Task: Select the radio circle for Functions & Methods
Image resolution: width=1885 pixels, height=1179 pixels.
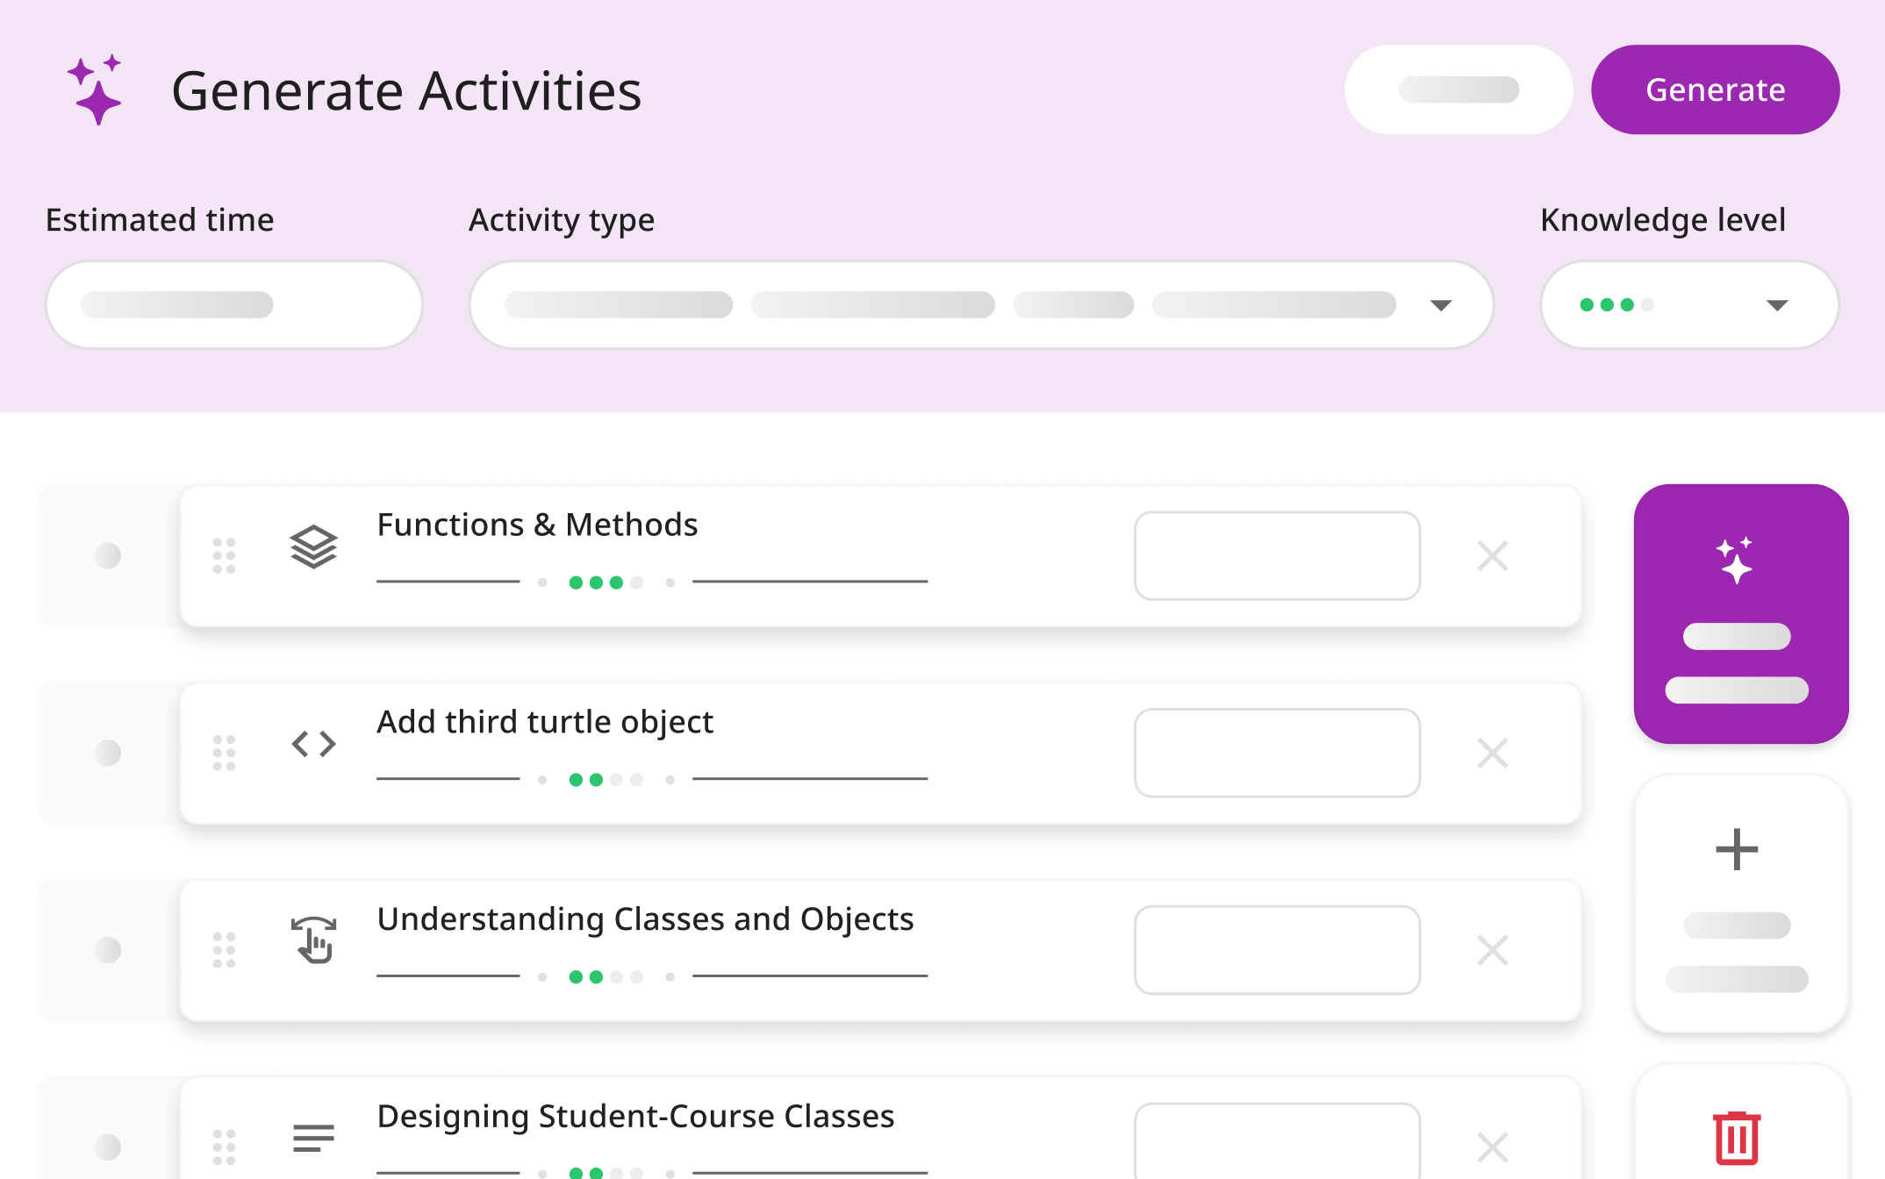Action: [108, 555]
